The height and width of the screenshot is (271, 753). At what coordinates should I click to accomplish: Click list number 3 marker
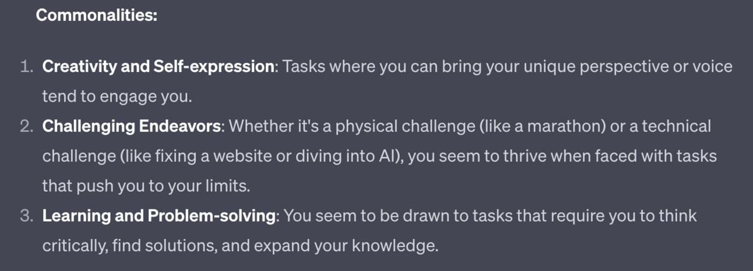(x=27, y=216)
